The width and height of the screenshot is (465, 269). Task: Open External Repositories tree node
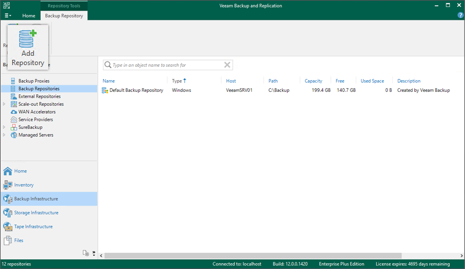point(40,96)
